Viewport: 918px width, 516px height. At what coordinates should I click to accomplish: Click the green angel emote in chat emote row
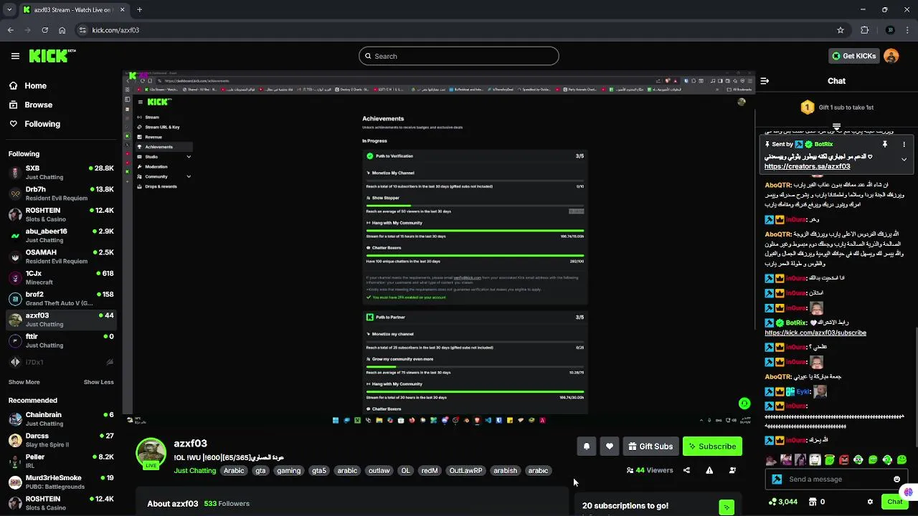point(830,459)
